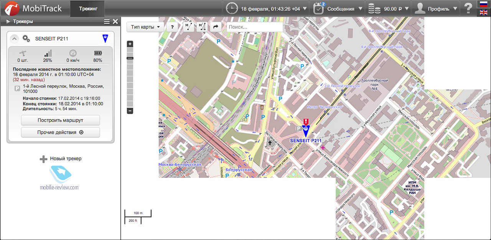Screen dimensions: 491x240
Task: Close the Трекеры panel
Action: coord(115,21)
